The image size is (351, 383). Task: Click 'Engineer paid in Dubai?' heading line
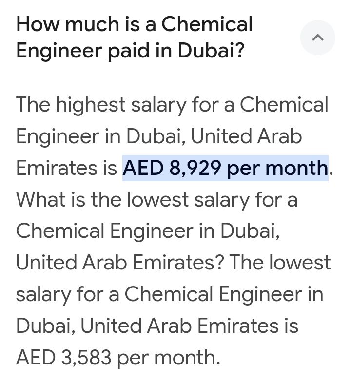tap(130, 50)
